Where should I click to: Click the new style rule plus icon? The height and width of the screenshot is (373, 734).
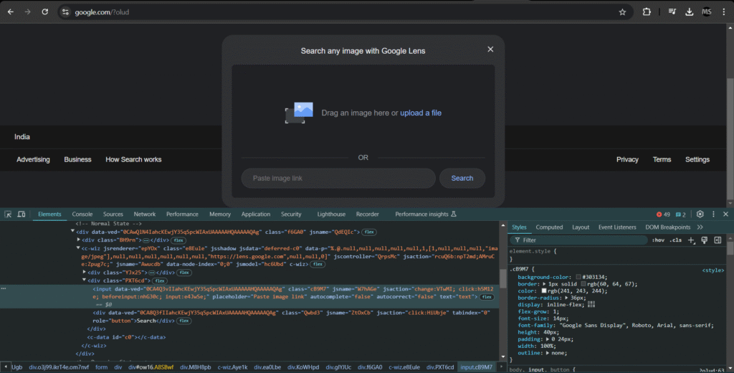tap(691, 240)
